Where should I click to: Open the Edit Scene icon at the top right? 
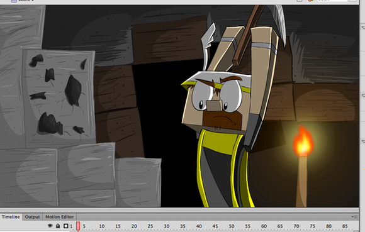click(300, 1)
